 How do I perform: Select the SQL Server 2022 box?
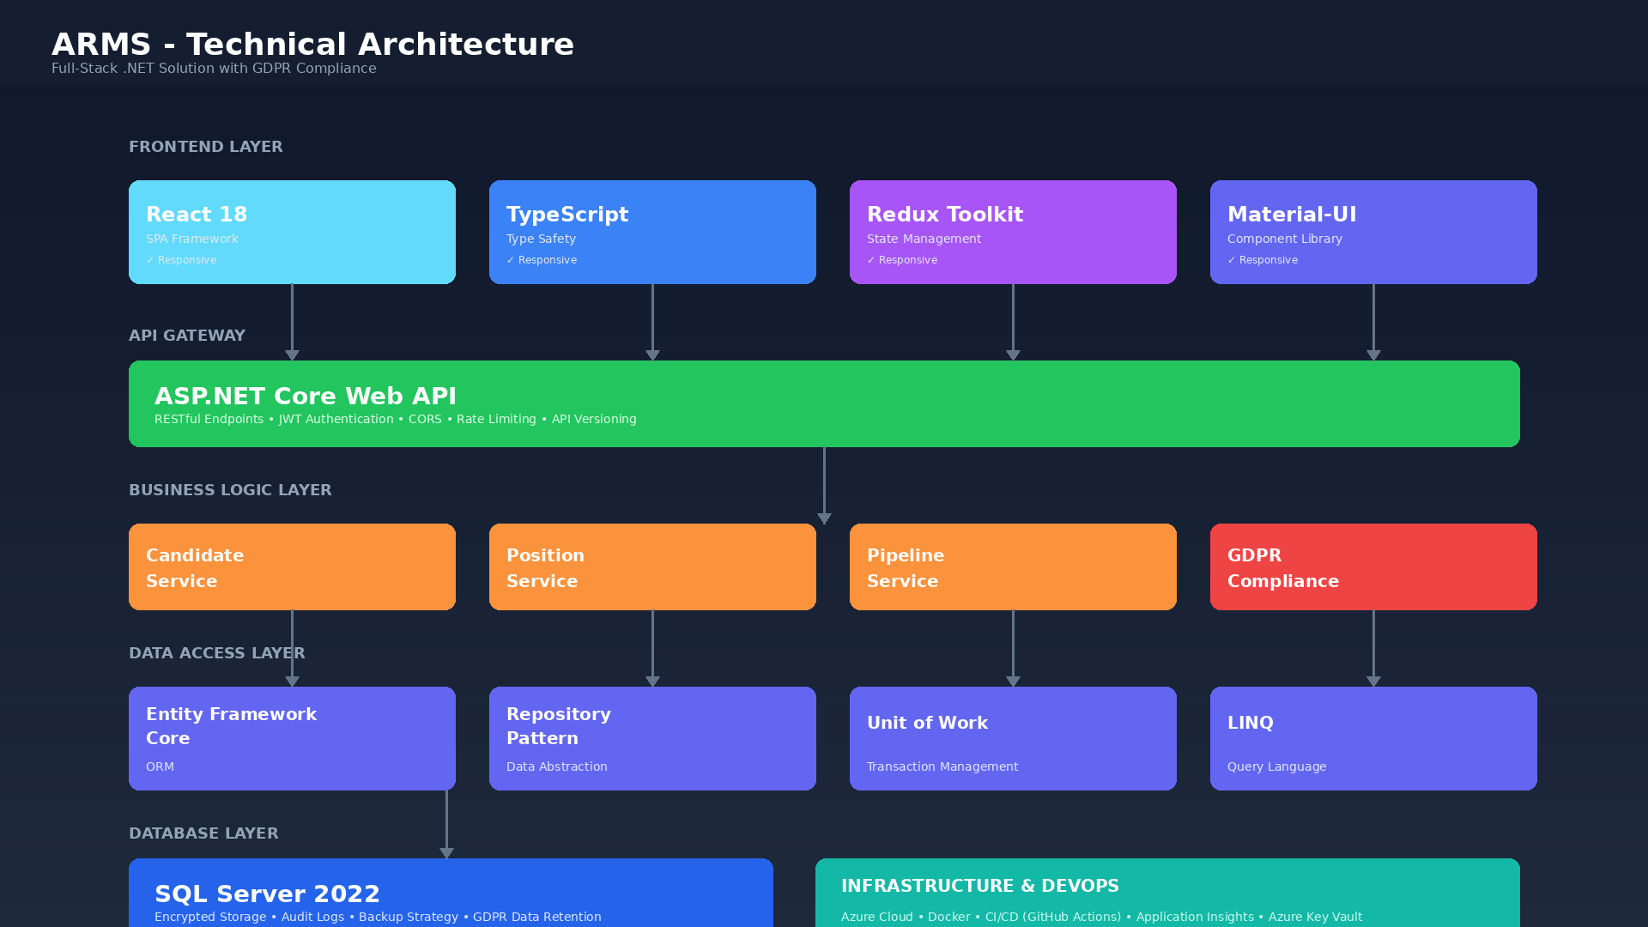[x=451, y=893]
